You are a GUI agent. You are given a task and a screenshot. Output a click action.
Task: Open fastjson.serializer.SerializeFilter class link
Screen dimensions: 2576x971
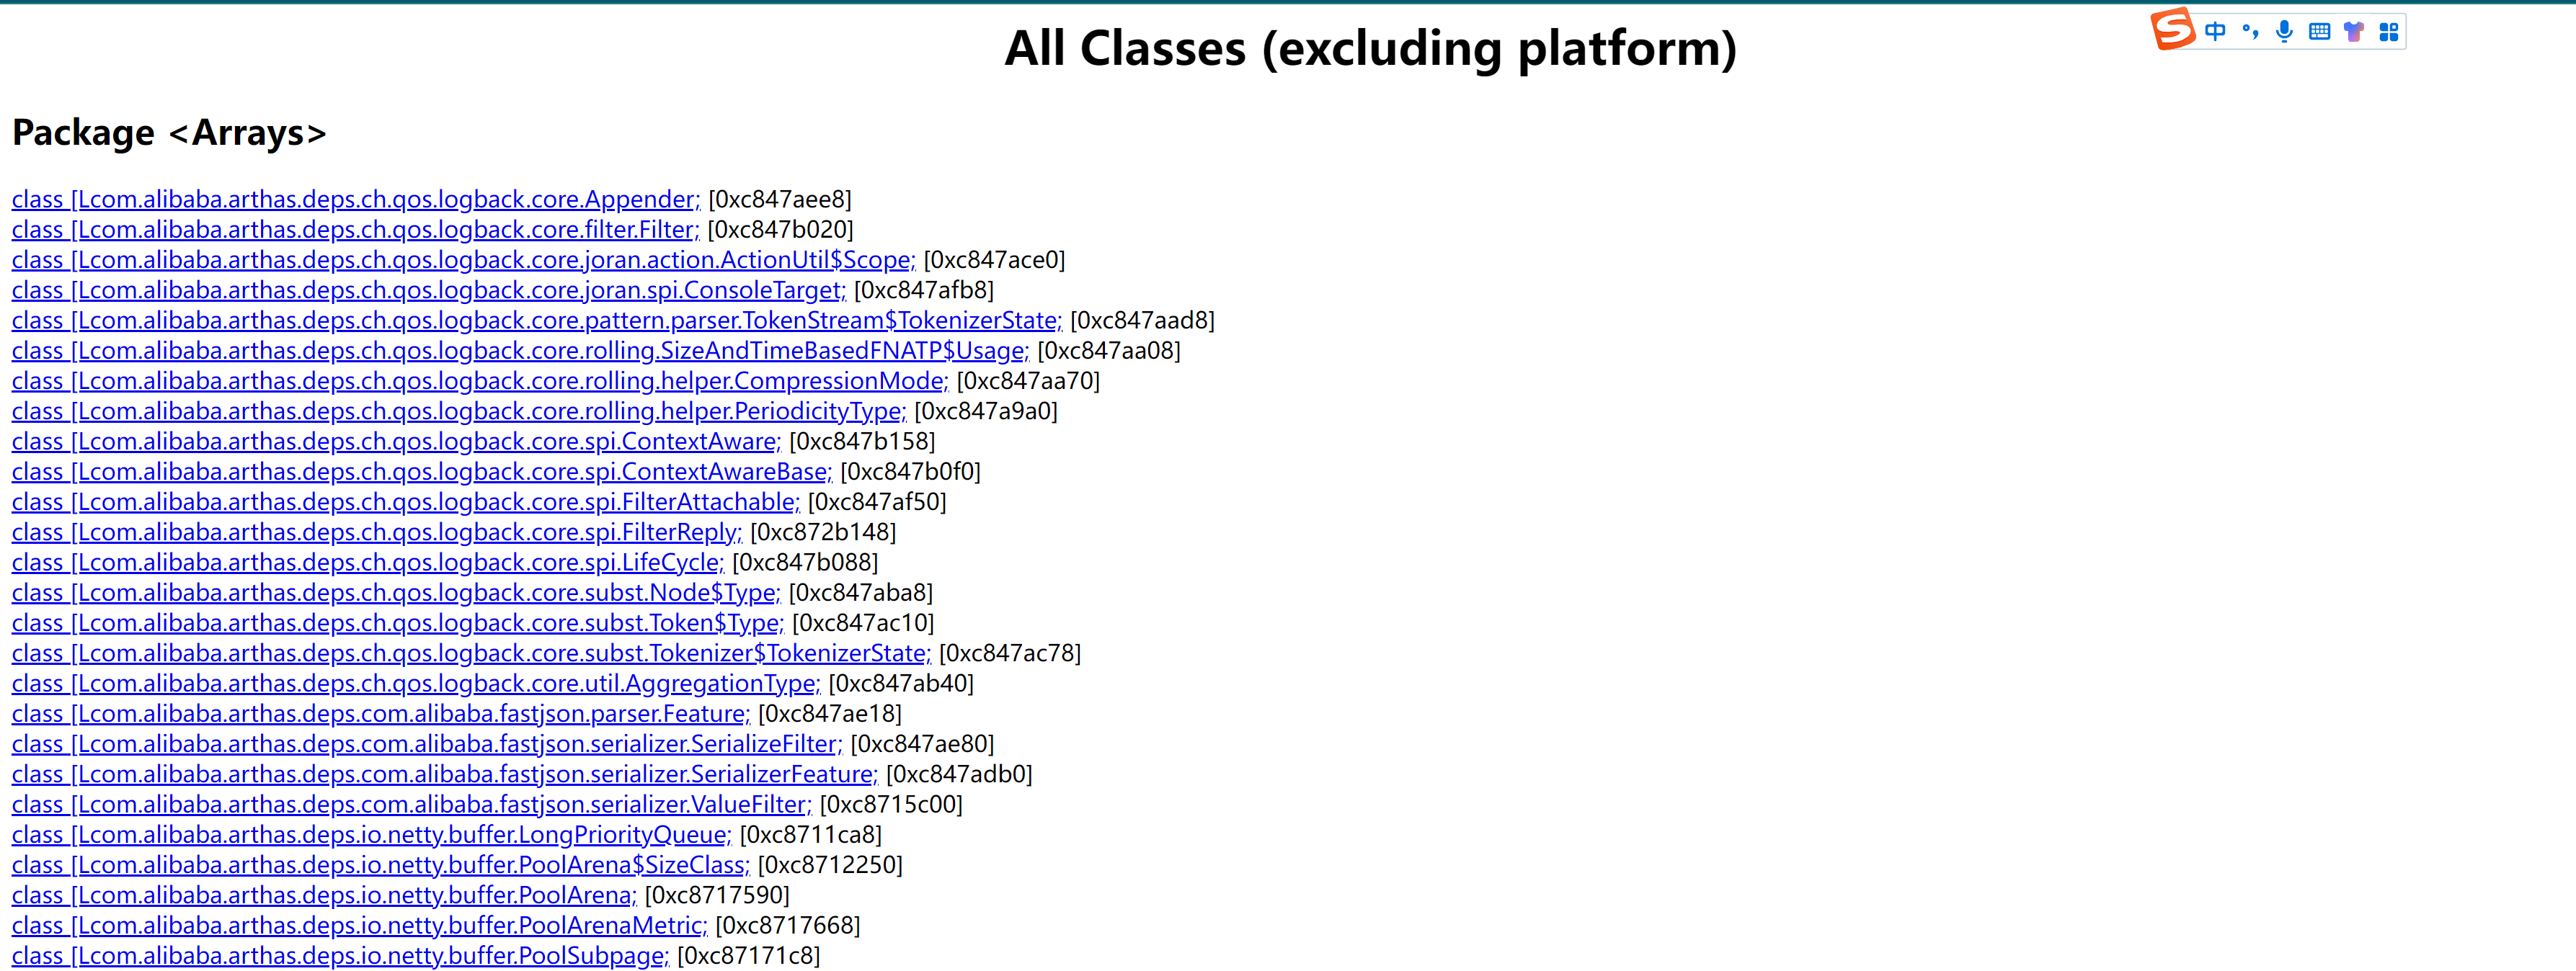[x=427, y=744]
